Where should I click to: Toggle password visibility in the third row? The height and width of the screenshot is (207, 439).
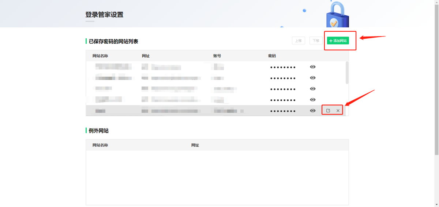pos(312,89)
